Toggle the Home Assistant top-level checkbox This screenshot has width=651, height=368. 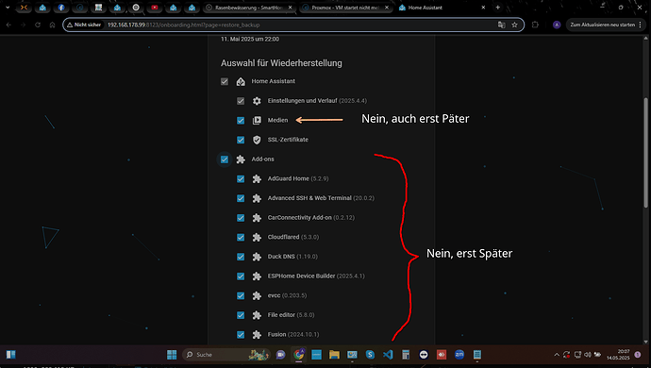(225, 81)
